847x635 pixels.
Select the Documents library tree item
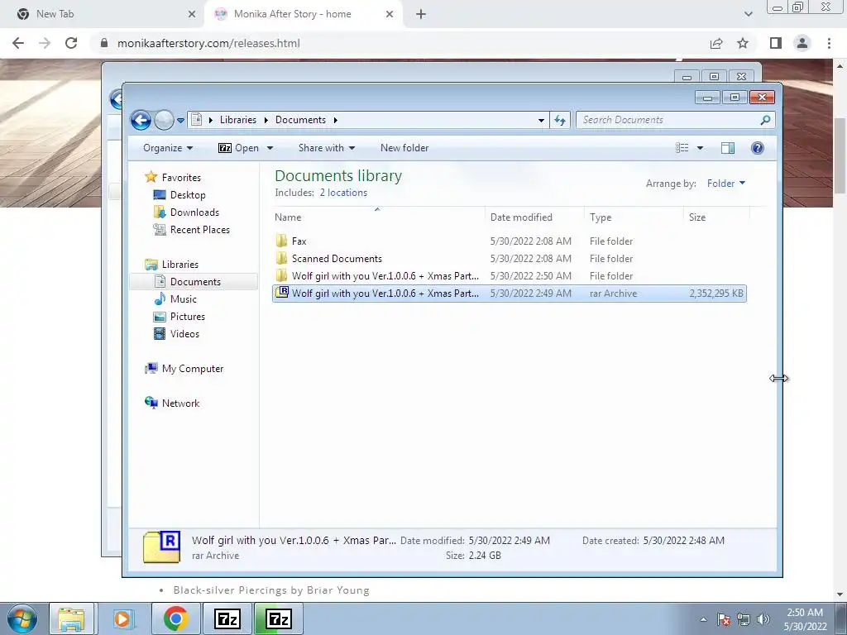pos(195,282)
